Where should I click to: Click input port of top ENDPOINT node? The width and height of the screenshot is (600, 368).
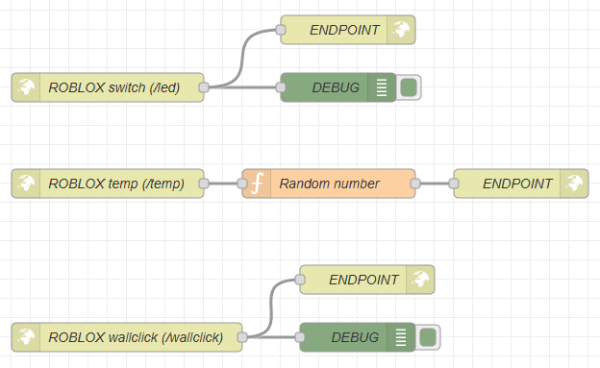(281, 30)
